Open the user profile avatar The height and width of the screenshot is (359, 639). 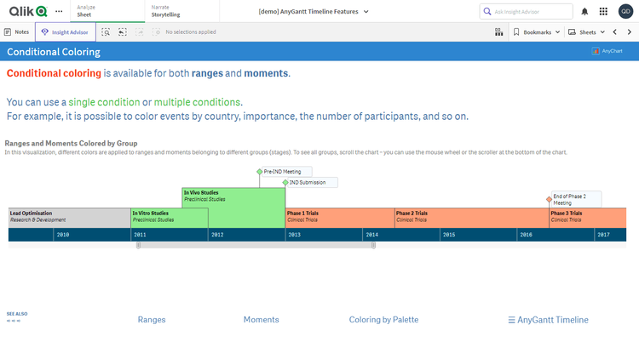(625, 11)
